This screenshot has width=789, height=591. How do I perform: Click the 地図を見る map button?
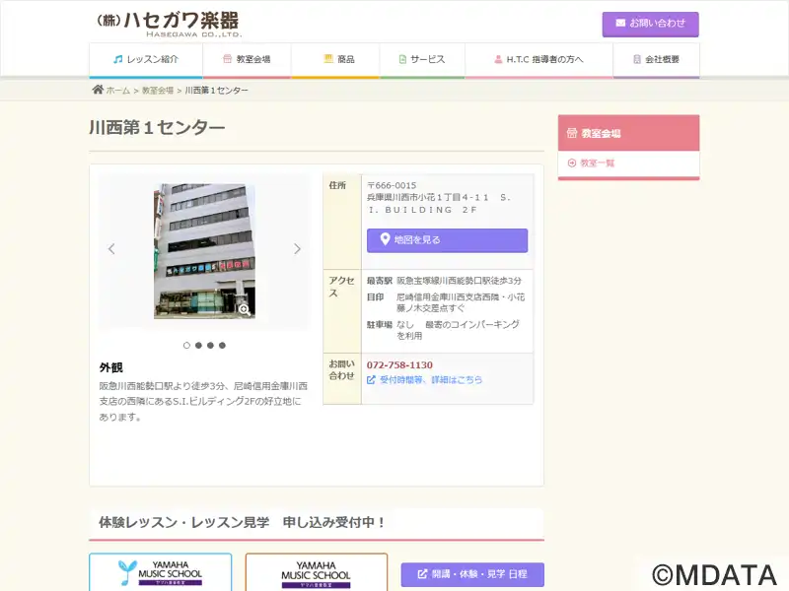point(447,240)
